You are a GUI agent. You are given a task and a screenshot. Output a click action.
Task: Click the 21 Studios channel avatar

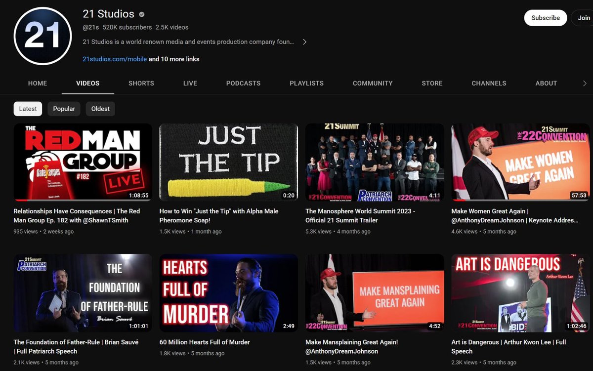pos(43,36)
